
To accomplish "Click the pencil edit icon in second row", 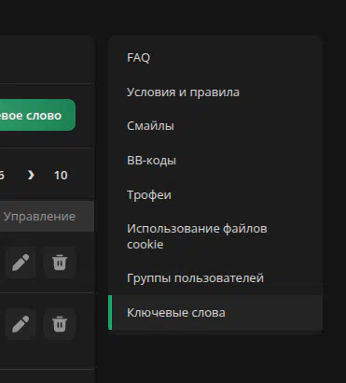I will tap(21, 324).
